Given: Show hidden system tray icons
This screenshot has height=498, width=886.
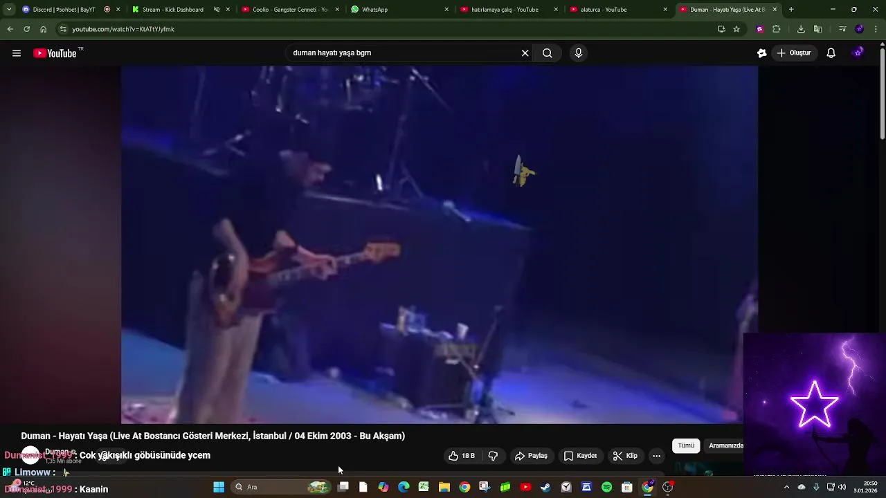Looking at the screenshot, I should tap(786, 487).
